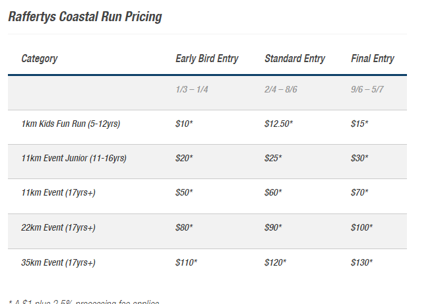Screen dimensions: 434x304
Task: Click the processing fee footnote text
Action: 84,302
